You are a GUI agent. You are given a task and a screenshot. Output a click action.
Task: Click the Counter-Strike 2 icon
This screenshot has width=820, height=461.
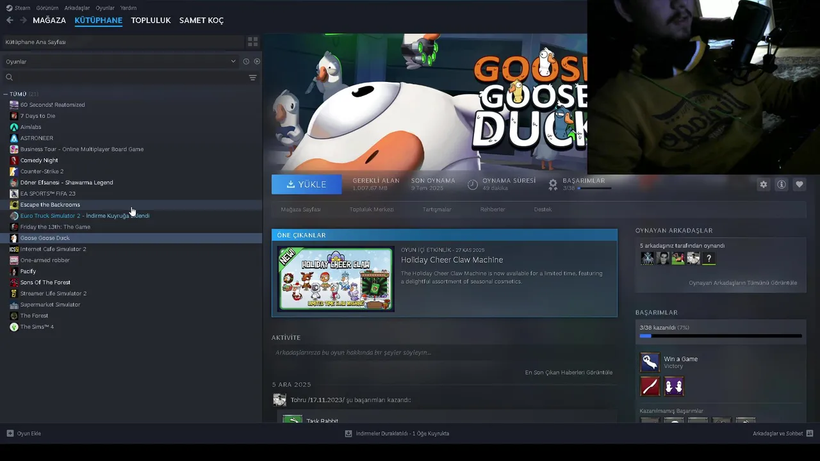click(14, 172)
